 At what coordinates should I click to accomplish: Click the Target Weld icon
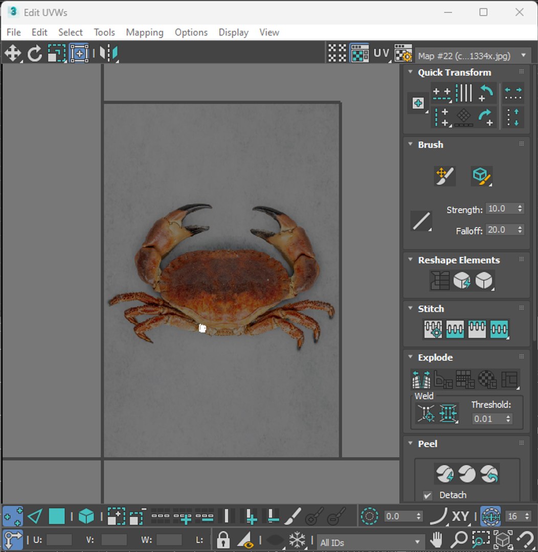(426, 413)
